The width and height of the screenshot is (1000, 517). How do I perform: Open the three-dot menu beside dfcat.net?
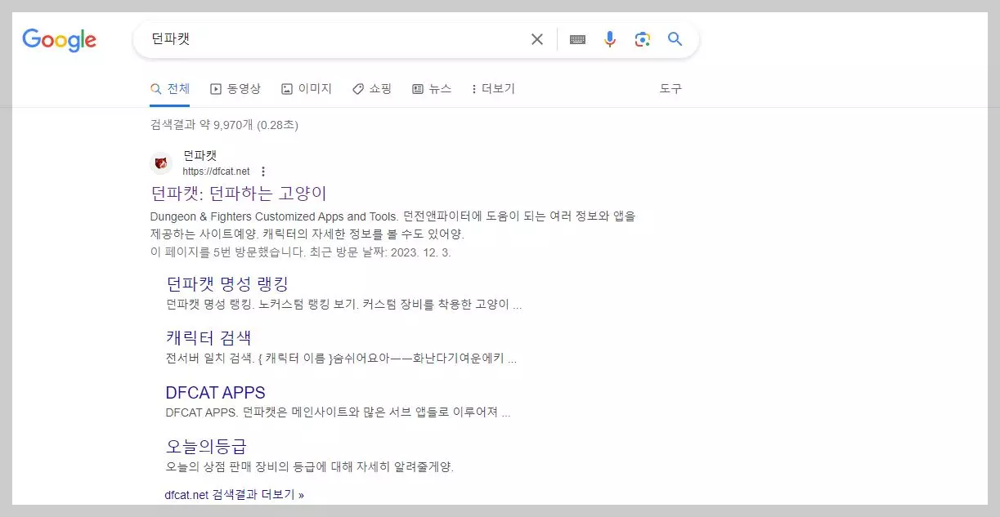click(263, 172)
